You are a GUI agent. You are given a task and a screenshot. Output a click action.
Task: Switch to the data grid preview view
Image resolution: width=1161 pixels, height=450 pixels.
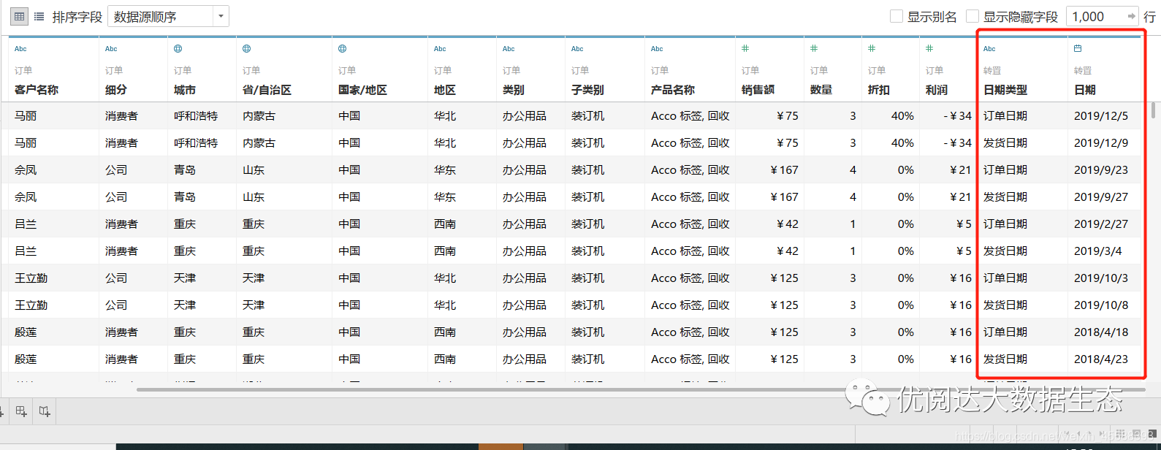19,16
